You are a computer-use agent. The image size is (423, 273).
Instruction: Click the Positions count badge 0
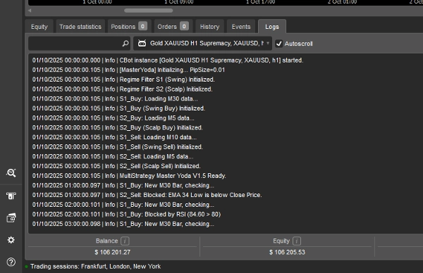click(142, 26)
